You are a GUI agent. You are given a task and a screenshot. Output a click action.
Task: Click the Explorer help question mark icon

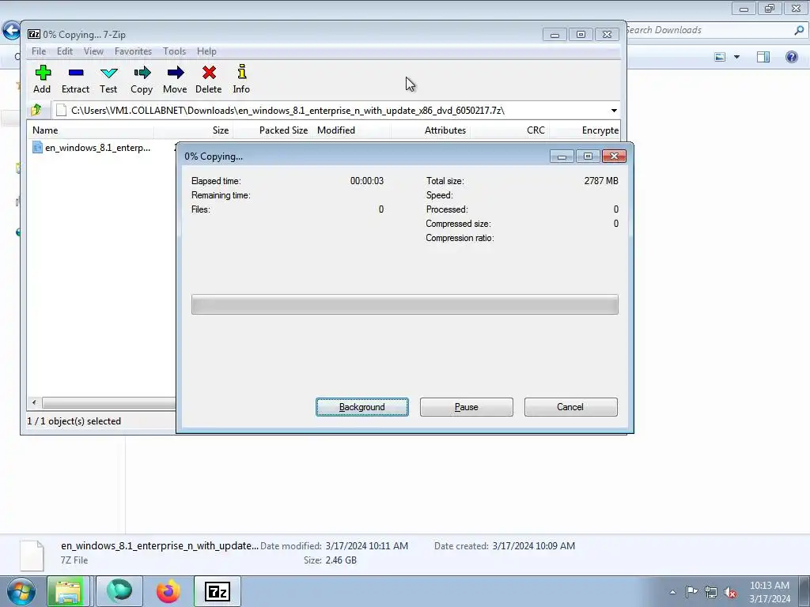coord(792,57)
